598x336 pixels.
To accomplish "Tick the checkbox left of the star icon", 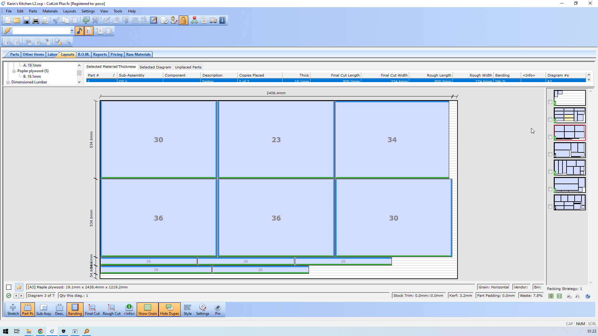I will click(x=9, y=287).
